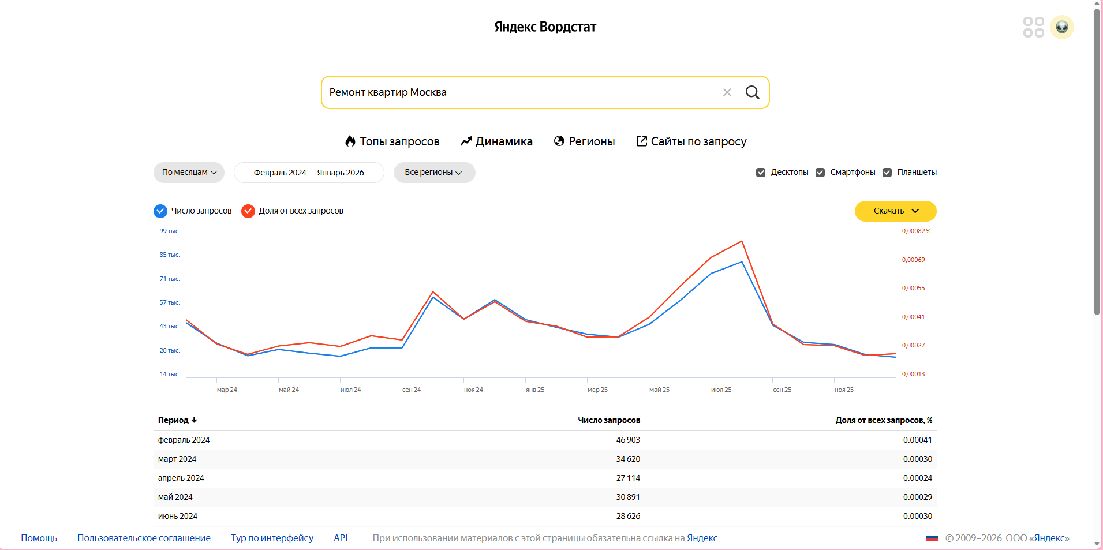Open the Все регионы dropdown

(x=434, y=173)
